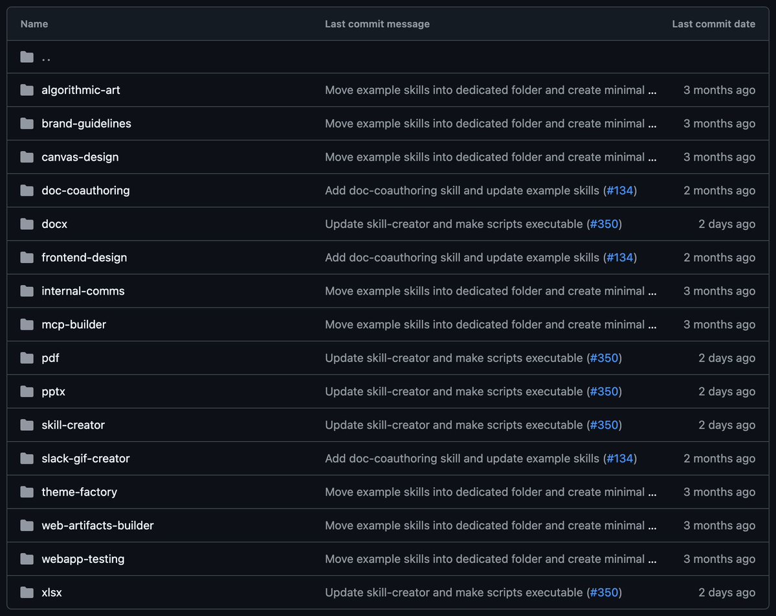Open pull request #134 in frontend-design row
Screen dimensions: 776x616
coord(620,258)
